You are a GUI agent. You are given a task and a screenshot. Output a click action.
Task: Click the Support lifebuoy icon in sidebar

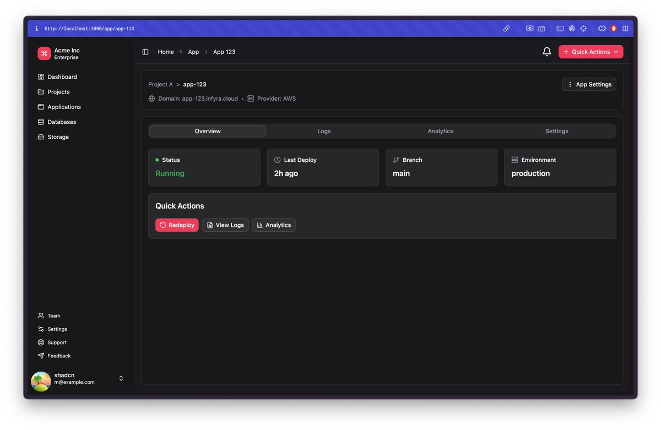click(x=41, y=342)
